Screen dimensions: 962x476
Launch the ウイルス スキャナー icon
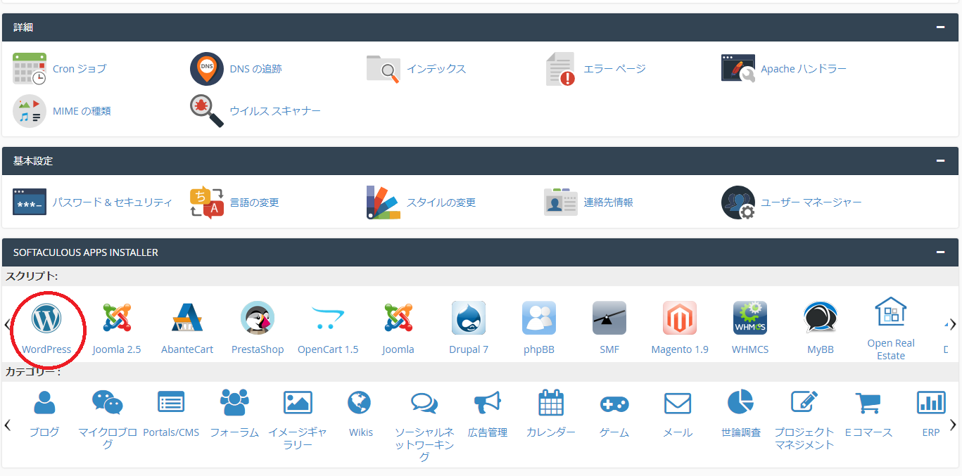207,111
